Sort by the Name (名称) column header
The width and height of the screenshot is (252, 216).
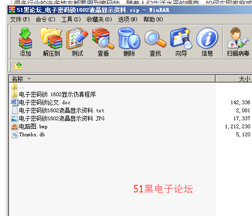tap(112, 79)
